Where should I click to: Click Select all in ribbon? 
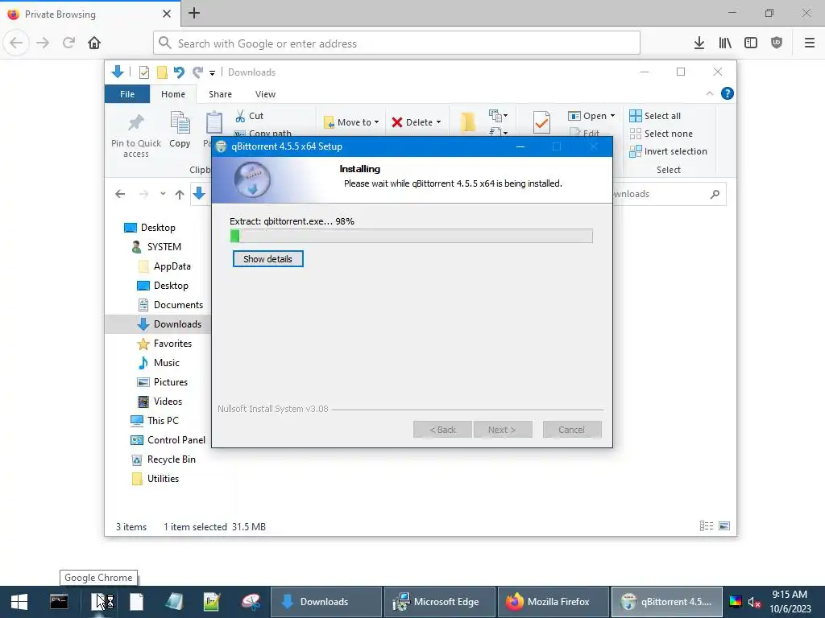click(655, 116)
